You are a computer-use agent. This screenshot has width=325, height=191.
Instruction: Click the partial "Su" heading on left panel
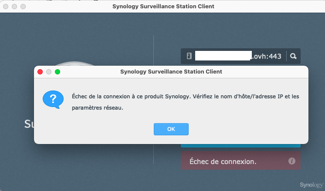coord(29,124)
